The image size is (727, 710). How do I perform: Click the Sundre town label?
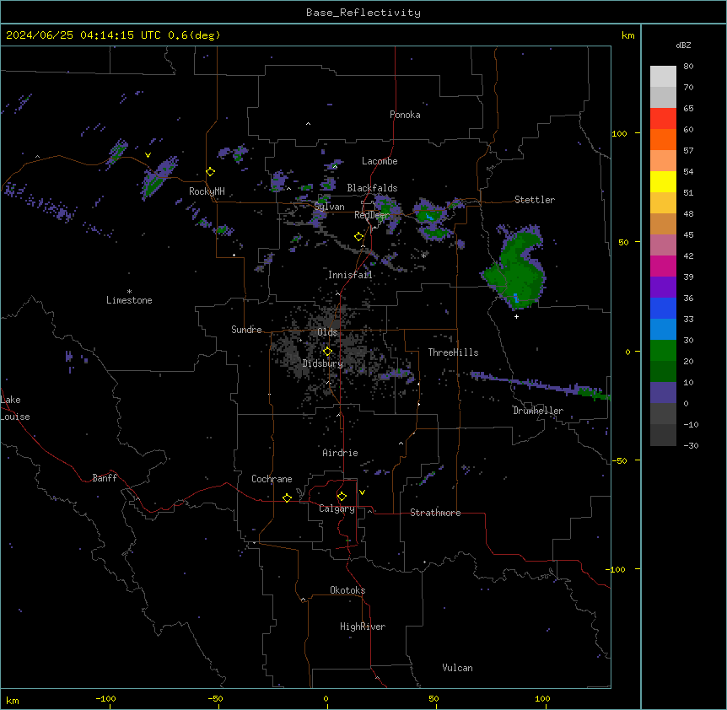point(246,330)
